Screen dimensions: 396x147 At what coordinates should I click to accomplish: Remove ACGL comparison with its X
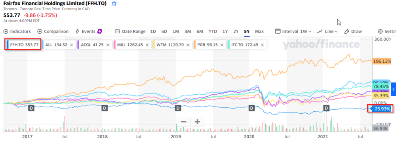[x=108, y=45]
